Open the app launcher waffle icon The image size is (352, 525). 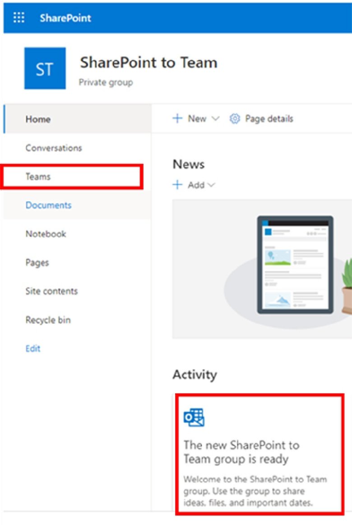pos(19,18)
